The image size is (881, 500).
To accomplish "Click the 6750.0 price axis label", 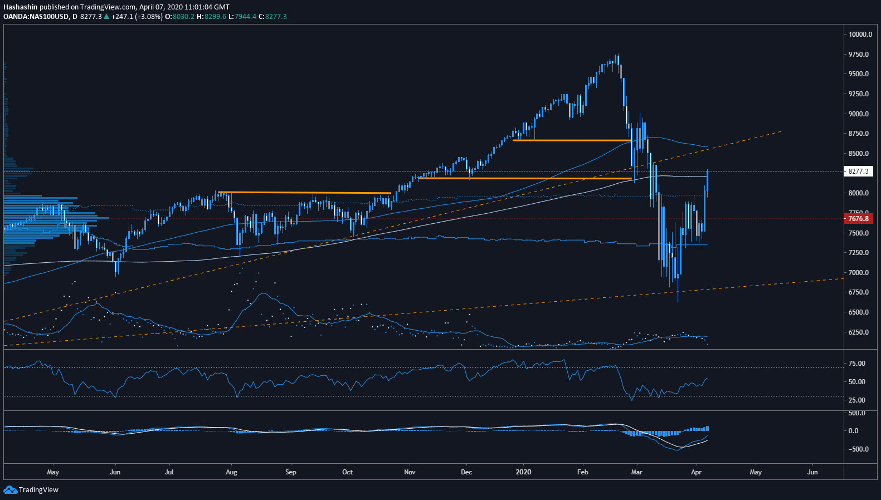I will (859, 292).
